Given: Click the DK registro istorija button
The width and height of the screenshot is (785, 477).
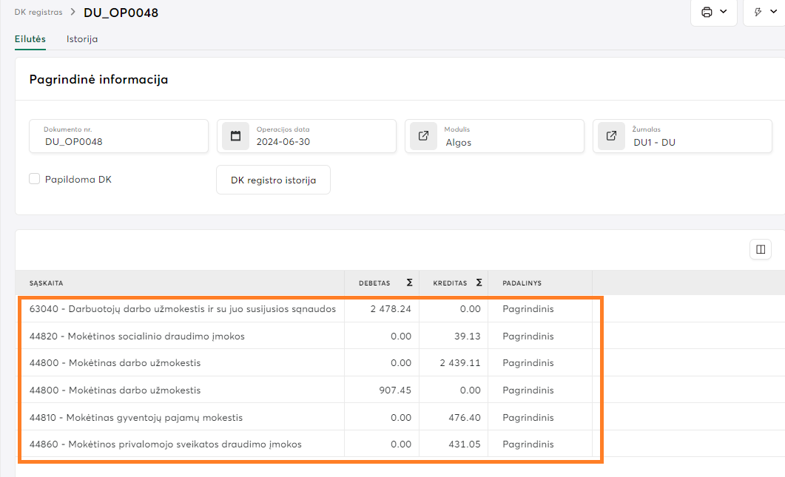Looking at the screenshot, I should (x=273, y=180).
